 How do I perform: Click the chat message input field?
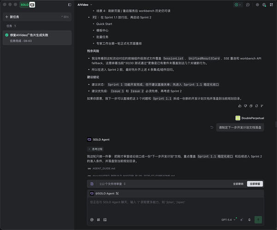coord(176,207)
